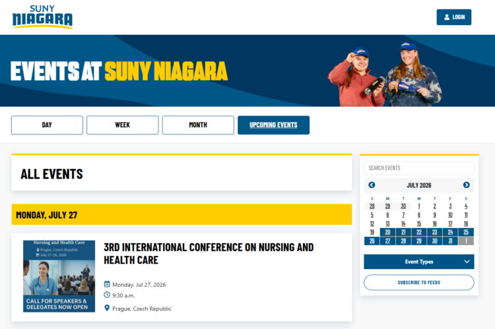Select highlighted July 31 in calendar
The height and width of the screenshot is (329, 495).
451,241
